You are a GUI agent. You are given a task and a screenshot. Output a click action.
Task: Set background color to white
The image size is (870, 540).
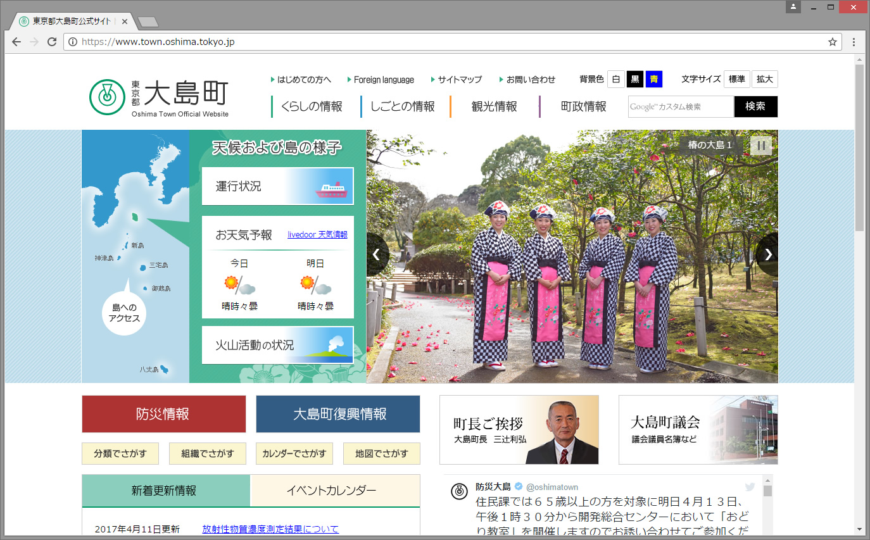615,79
